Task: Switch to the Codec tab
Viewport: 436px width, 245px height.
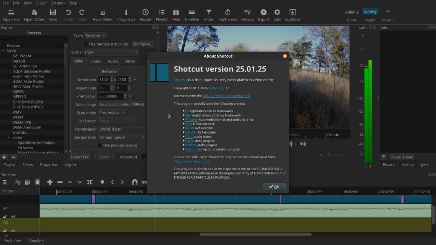Action: [95, 61]
